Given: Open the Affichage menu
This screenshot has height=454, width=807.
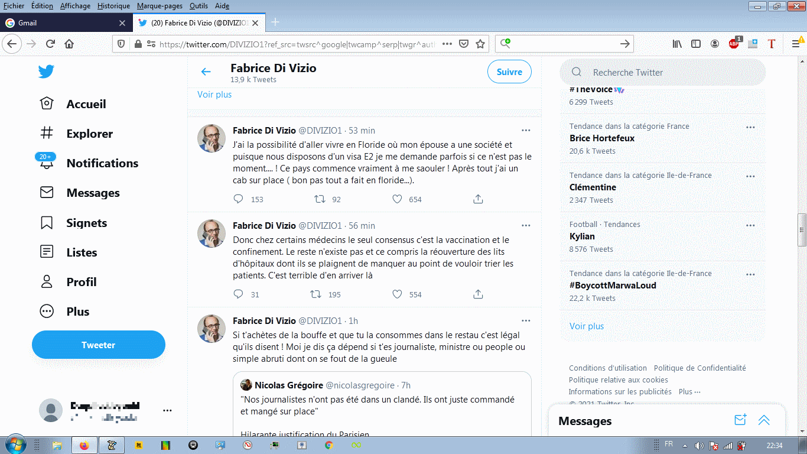Looking at the screenshot, I should 75,6.
